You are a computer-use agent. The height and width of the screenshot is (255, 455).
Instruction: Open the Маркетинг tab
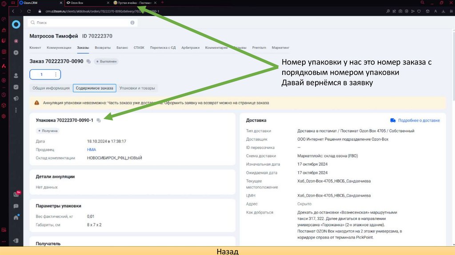point(281,48)
